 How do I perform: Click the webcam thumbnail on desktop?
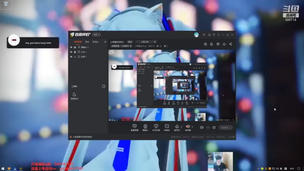[x=220, y=161]
